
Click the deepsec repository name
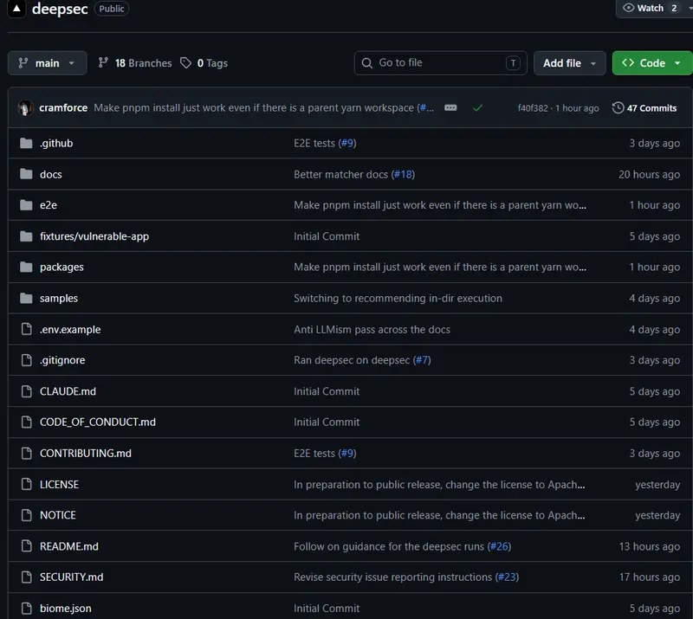(x=60, y=9)
